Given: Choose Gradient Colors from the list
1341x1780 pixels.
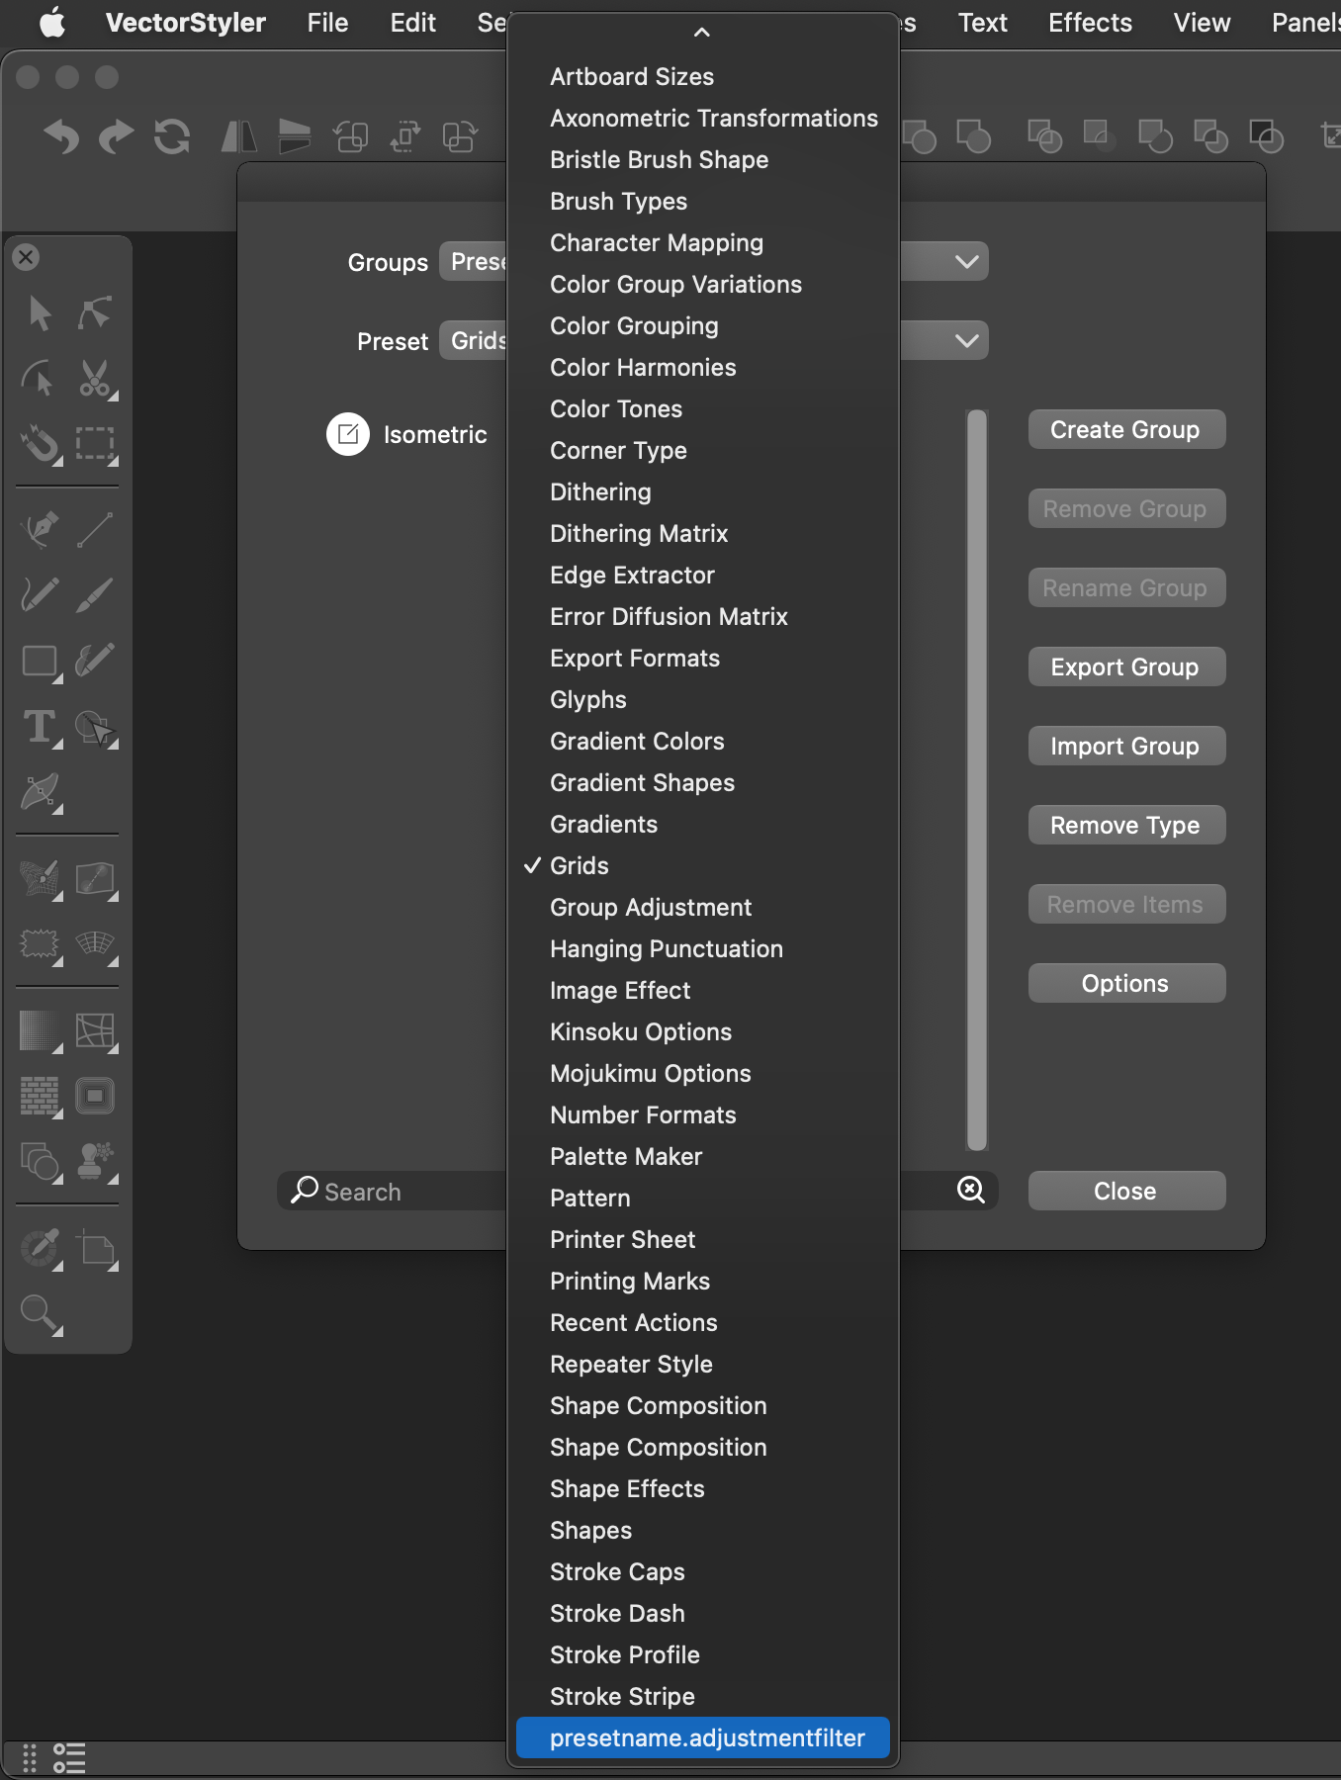Looking at the screenshot, I should 637,741.
